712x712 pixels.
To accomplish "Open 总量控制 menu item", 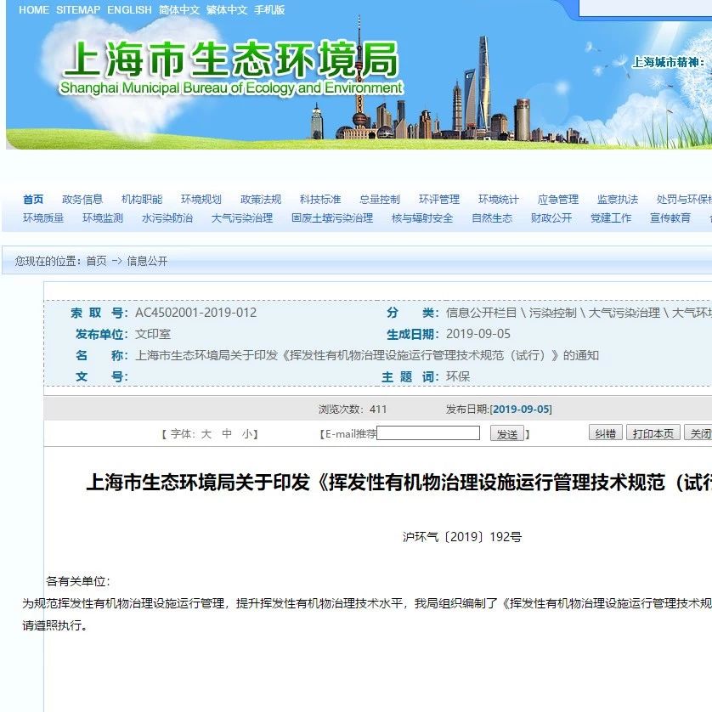I will point(380,200).
